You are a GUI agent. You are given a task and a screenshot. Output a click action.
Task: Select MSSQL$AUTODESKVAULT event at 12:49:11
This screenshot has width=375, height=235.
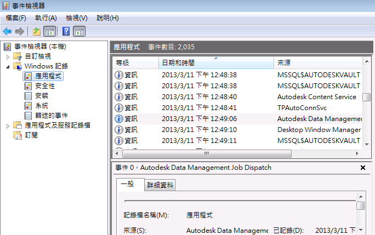click(237, 141)
